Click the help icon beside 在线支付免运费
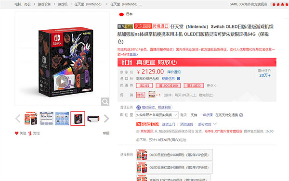Image resolution: width=289 pixels, height=181 pixels. [x=241, y=115]
